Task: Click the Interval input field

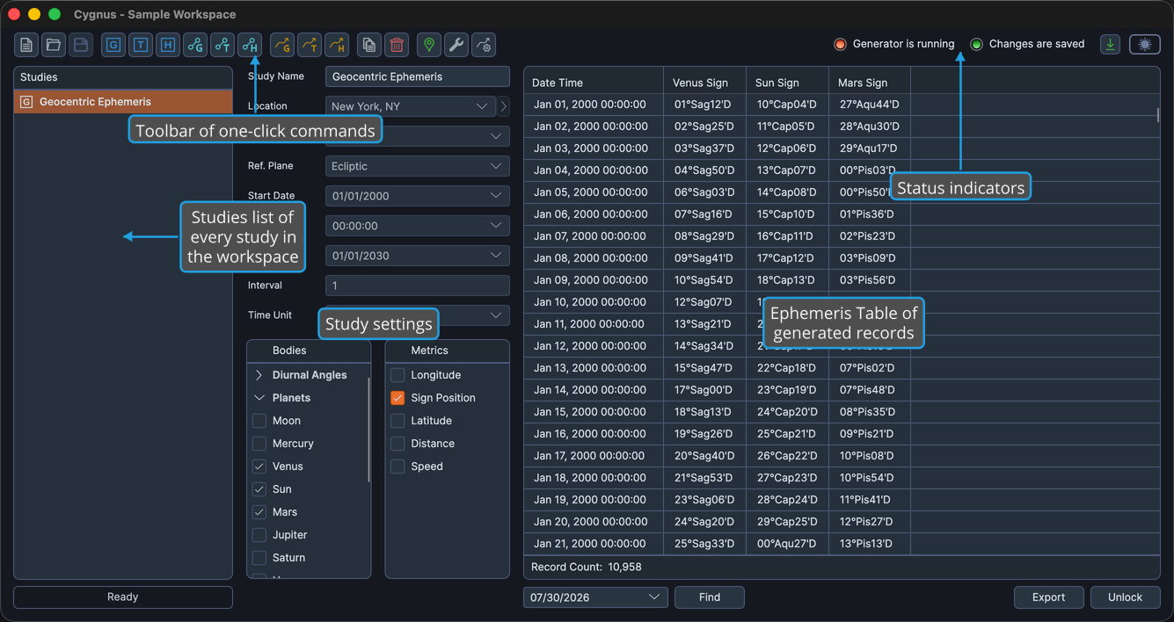Action: coord(418,286)
